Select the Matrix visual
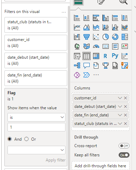136x170 pixels. point(96,56)
